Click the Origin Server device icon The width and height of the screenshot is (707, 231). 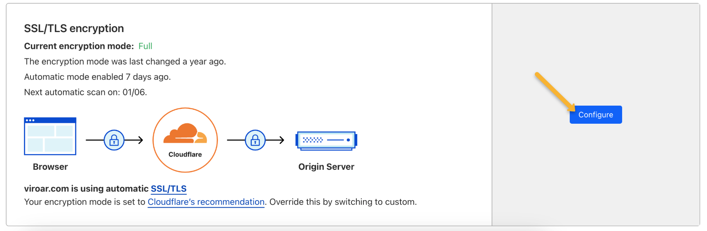coord(326,140)
